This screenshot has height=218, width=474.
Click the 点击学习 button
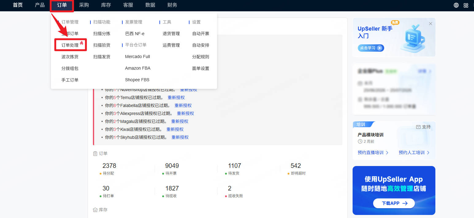coord(371,48)
